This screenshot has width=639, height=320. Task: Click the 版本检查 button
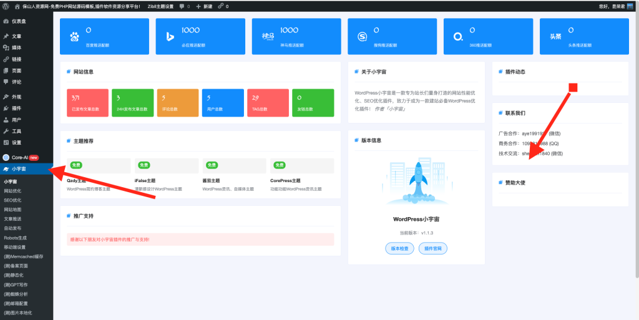[400, 248]
